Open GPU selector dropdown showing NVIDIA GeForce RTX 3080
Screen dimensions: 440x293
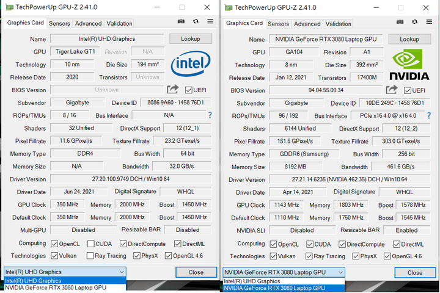point(284,272)
